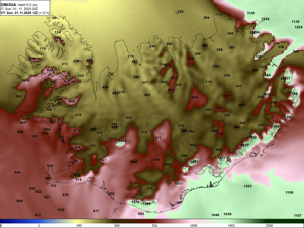The height and width of the screenshot is (228, 304).
Task: Click the '1000' label on the color scale
Action: [193, 226]
